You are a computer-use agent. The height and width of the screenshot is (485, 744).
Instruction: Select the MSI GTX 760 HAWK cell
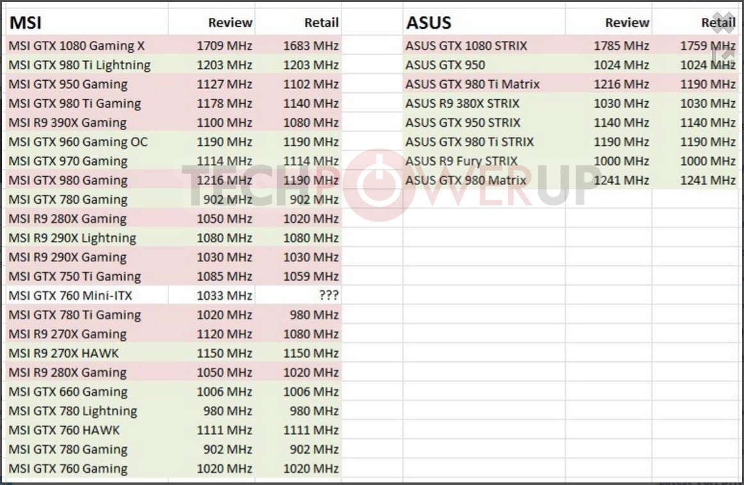(64, 430)
